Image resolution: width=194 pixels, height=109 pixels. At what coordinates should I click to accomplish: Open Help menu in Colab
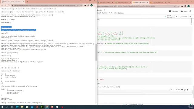pos(115,13)
